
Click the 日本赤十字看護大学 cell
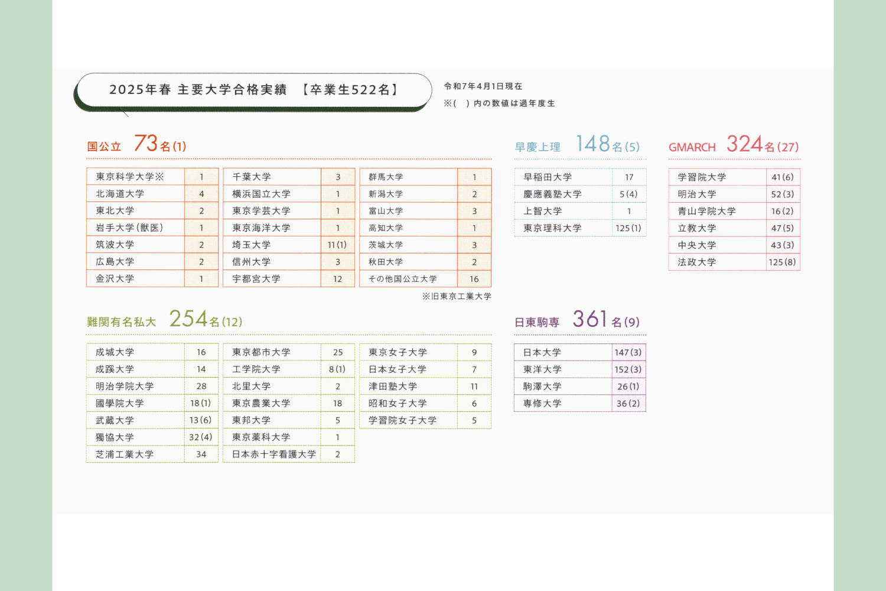[274, 454]
